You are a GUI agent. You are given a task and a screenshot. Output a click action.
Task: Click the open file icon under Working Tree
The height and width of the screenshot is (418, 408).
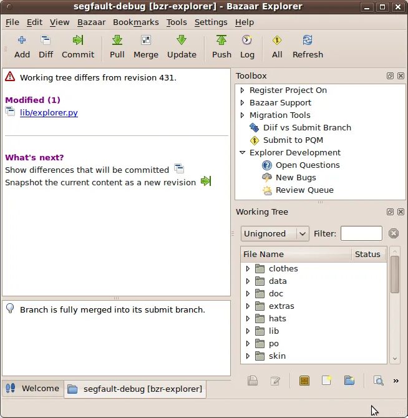tap(253, 381)
